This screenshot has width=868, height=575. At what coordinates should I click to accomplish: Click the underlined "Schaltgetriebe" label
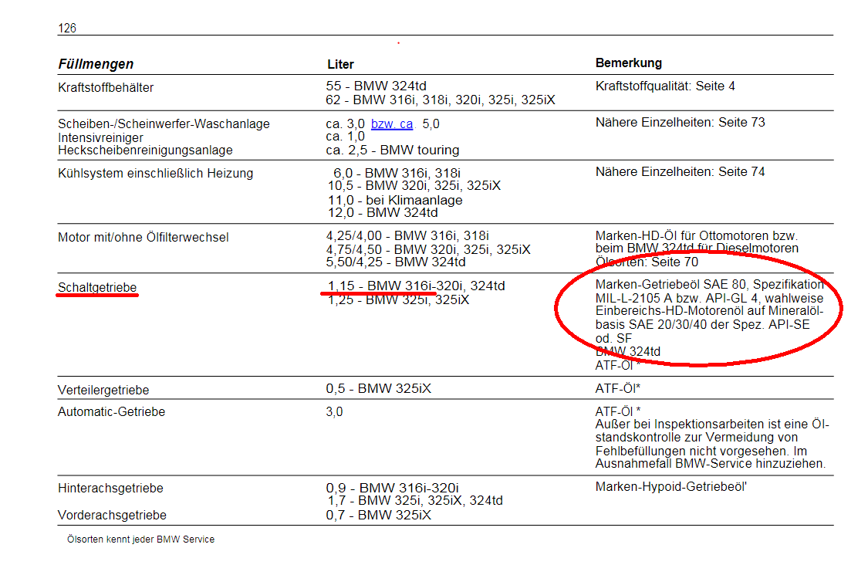97,288
